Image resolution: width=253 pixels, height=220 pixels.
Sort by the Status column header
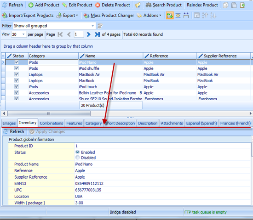(17, 56)
